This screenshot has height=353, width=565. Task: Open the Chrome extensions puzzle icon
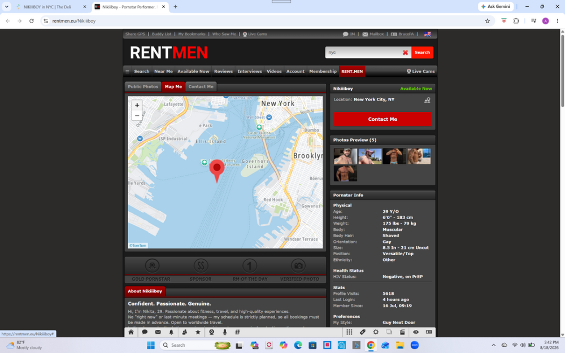point(516,21)
